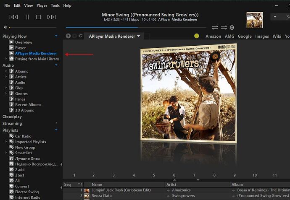Toggle shuffle playback mode
The height and width of the screenshot is (200, 290).
[224, 27]
